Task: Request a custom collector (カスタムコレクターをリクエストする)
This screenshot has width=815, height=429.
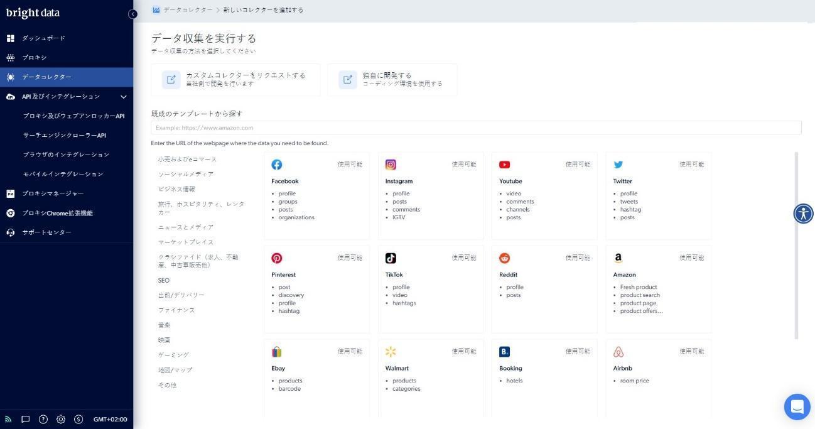Action: click(x=235, y=80)
